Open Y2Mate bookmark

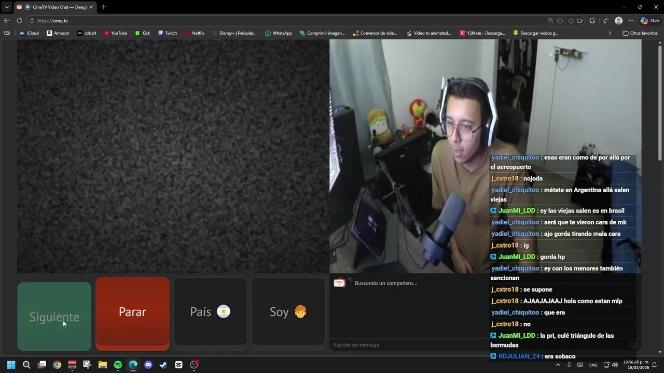(482, 33)
